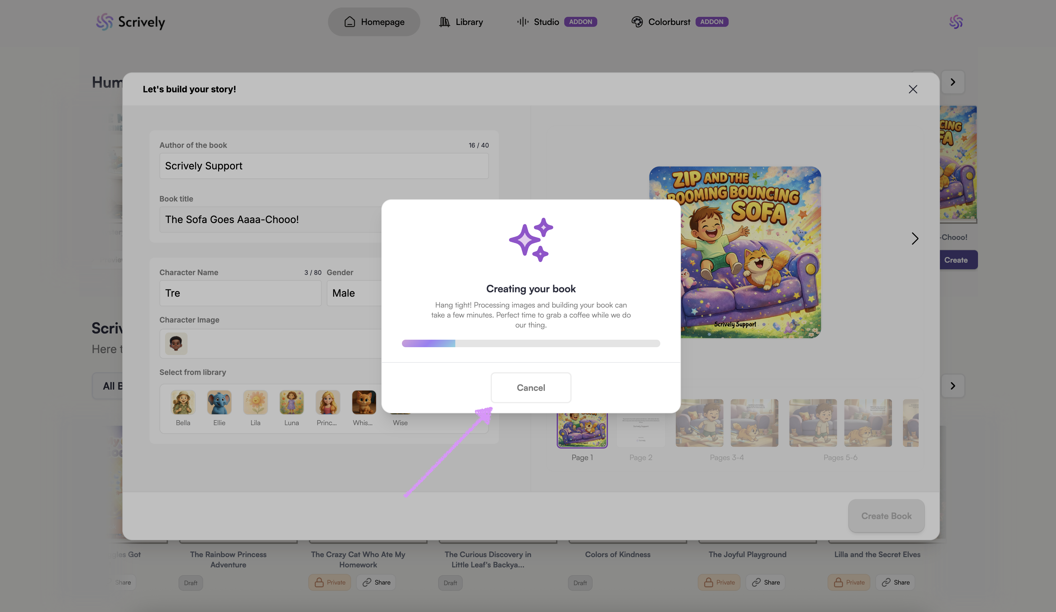
Task: Cancel the book creation
Action: (x=530, y=387)
